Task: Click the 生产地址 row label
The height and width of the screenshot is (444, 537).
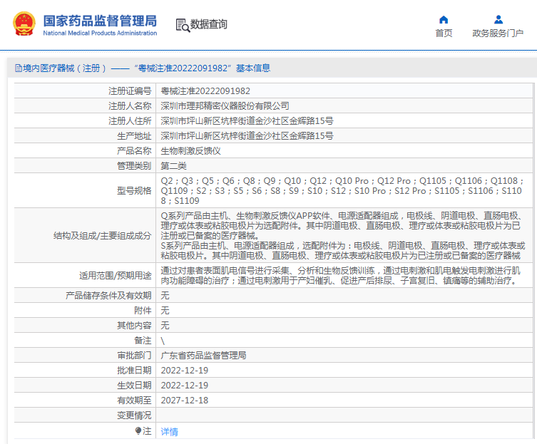Action: pyautogui.click(x=134, y=136)
